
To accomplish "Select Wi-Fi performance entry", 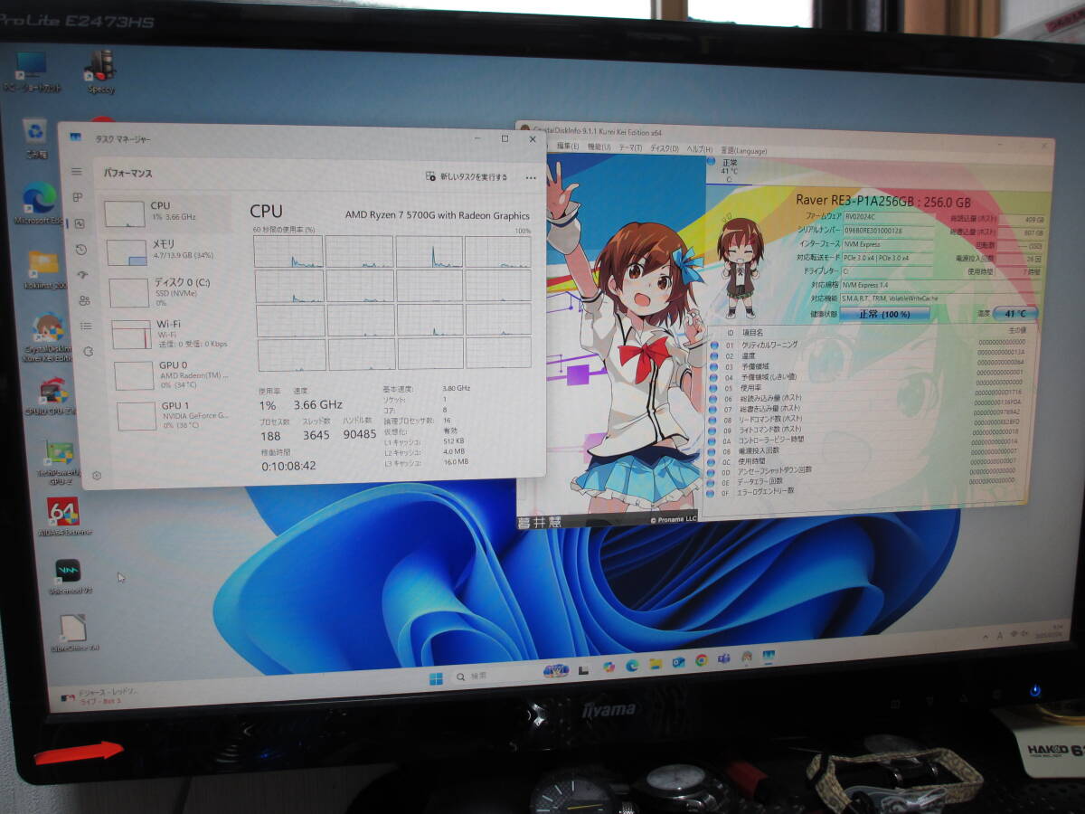I will click(172, 333).
